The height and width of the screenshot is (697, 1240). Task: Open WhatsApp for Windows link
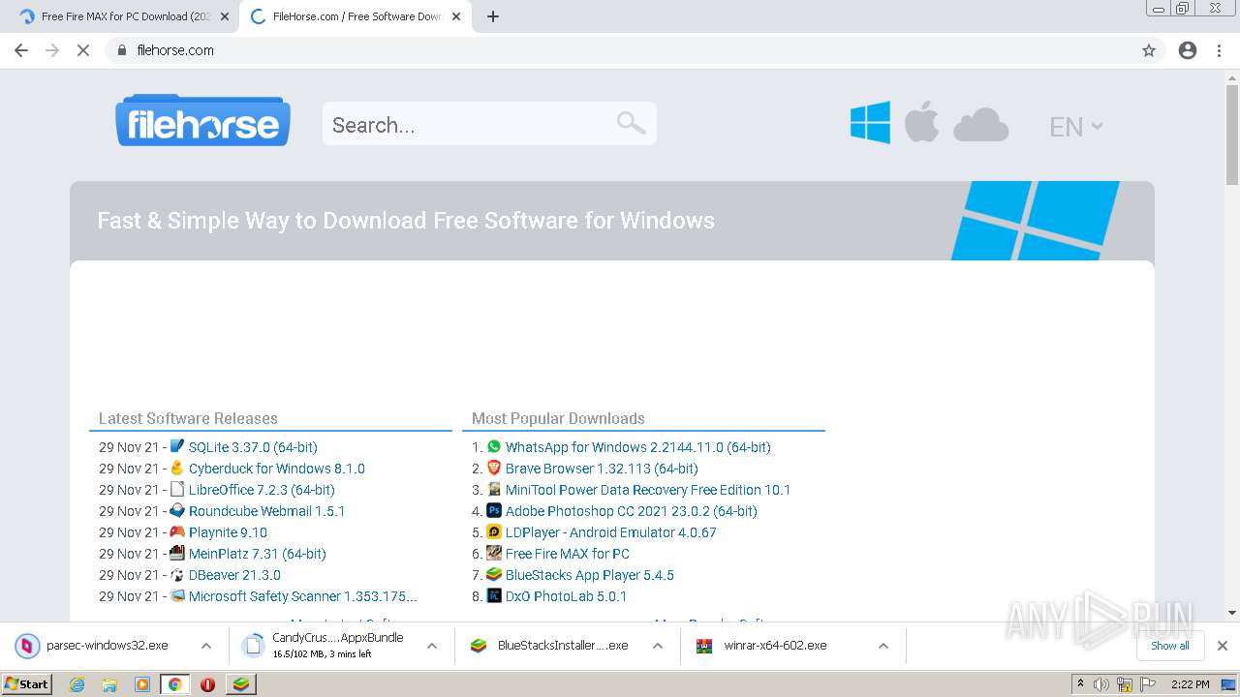point(637,447)
